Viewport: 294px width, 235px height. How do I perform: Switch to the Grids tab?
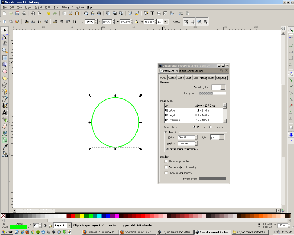[181, 78]
